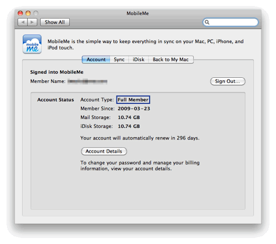Click the Account Status label
The height and width of the screenshot is (244, 276).
[x=55, y=99]
